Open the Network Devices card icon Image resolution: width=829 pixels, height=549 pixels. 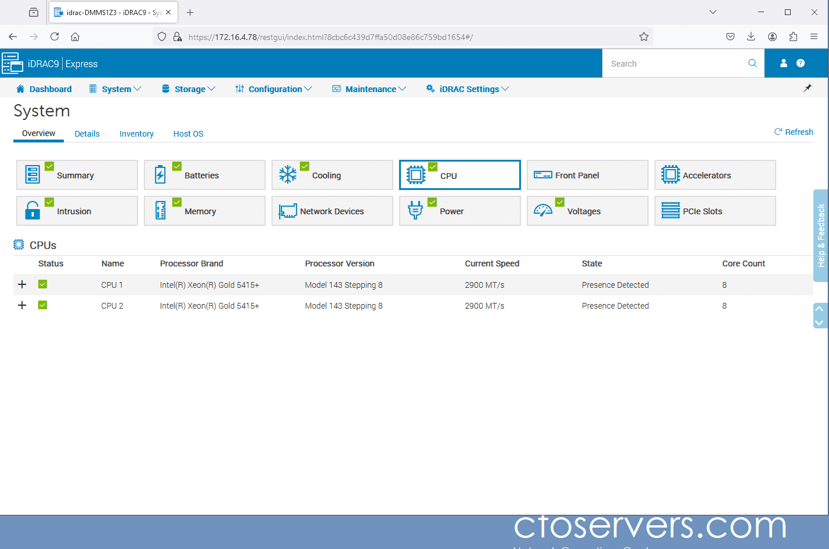coord(288,211)
